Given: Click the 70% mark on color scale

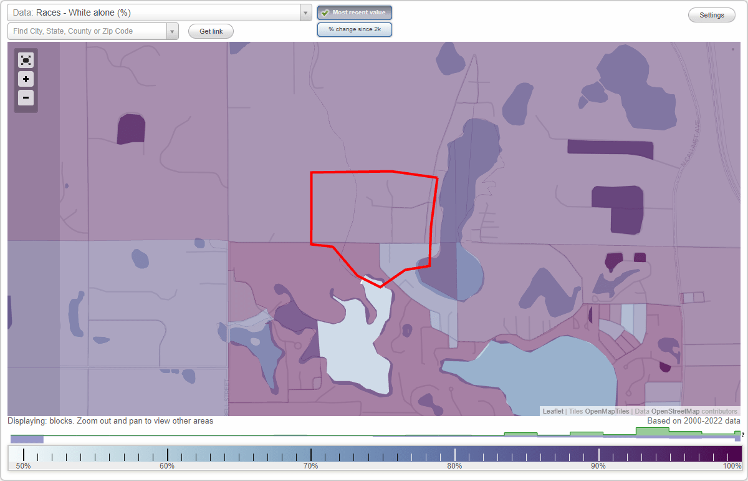Looking at the screenshot, I should click(311, 455).
